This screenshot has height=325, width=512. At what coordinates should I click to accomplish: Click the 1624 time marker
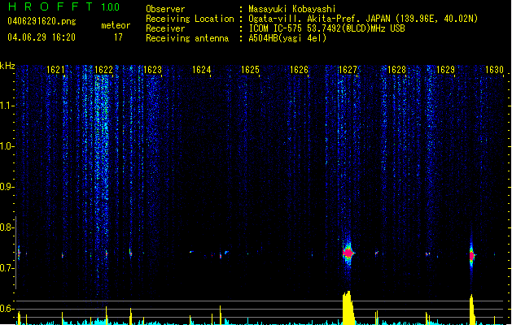tap(202, 70)
